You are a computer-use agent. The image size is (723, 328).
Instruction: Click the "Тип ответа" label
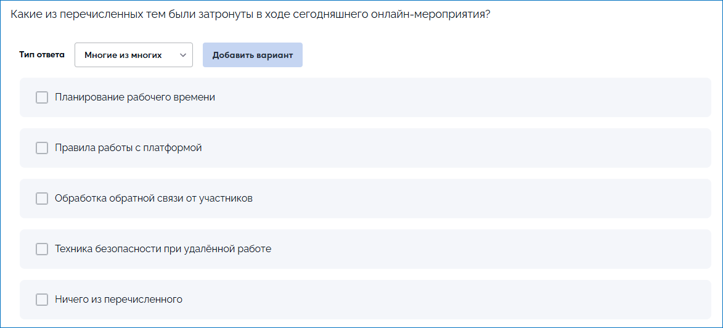click(x=42, y=55)
